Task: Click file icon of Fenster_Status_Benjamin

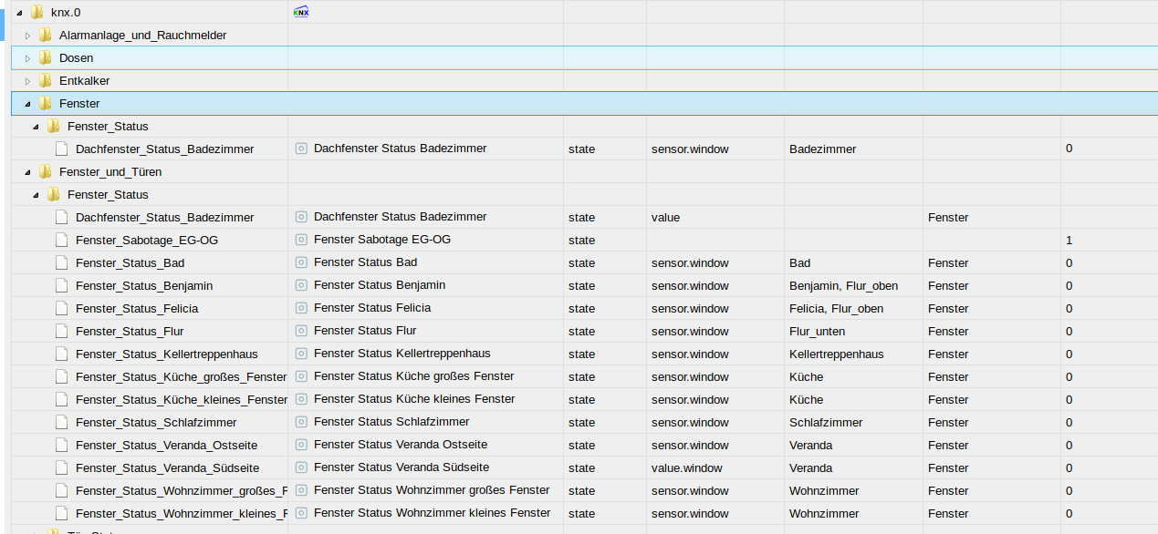Action: pyautogui.click(x=61, y=285)
